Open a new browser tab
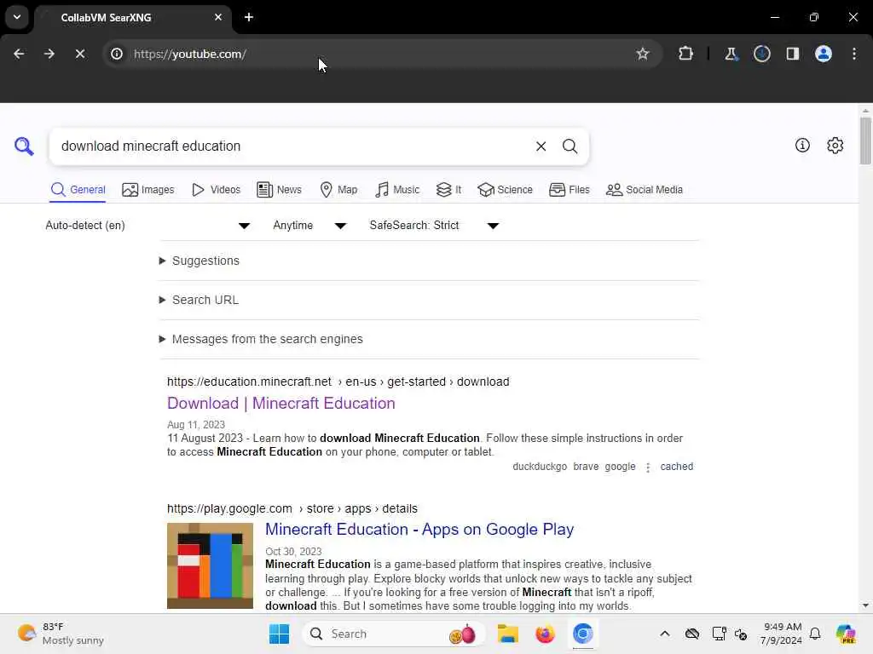The width and height of the screenshot is (873, 654). click(249, 17)
